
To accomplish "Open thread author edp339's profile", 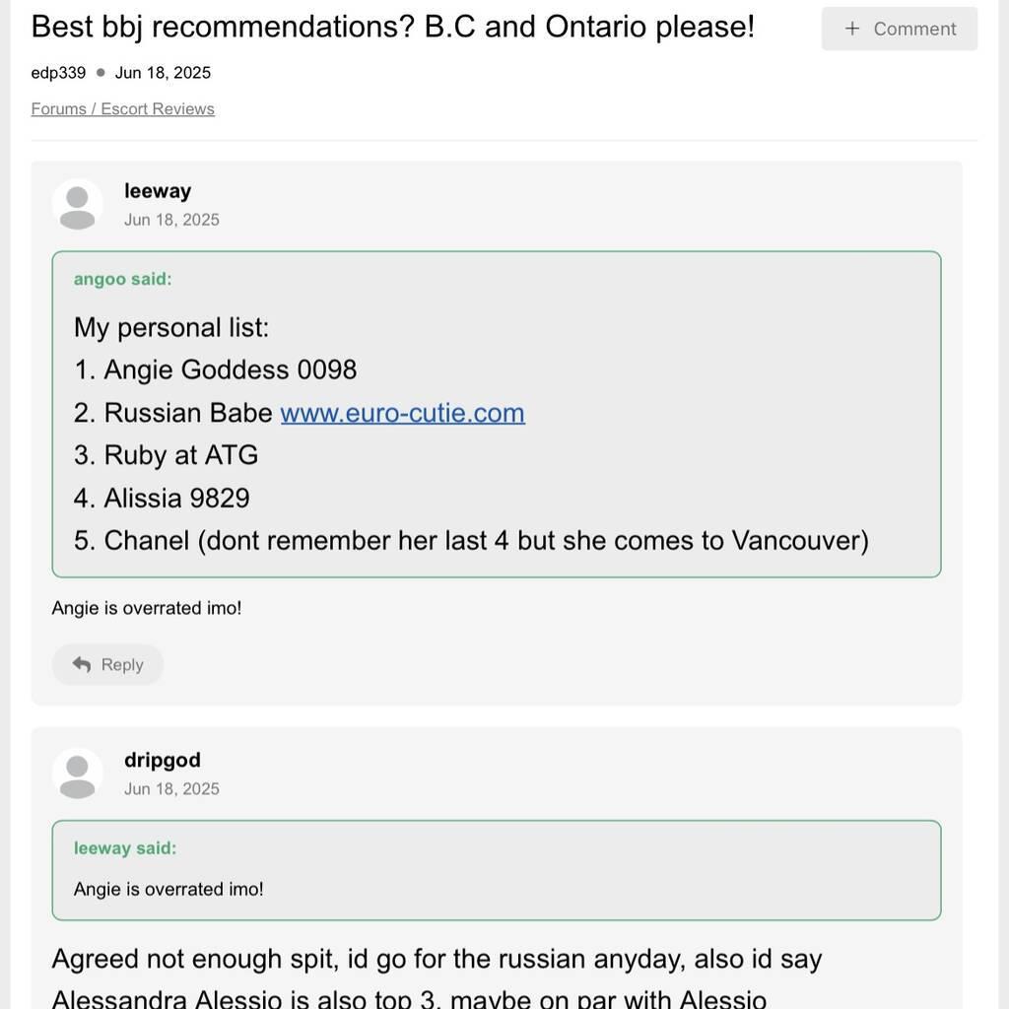I will [x=58, y=73].
